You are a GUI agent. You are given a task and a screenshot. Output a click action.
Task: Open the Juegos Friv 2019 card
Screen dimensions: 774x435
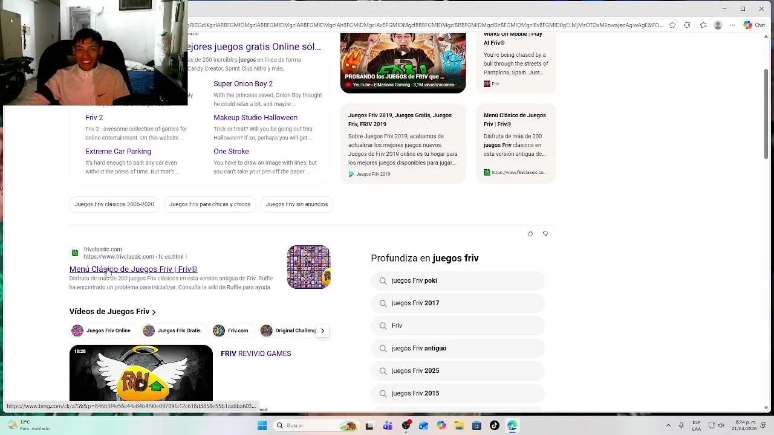point(403,144)
